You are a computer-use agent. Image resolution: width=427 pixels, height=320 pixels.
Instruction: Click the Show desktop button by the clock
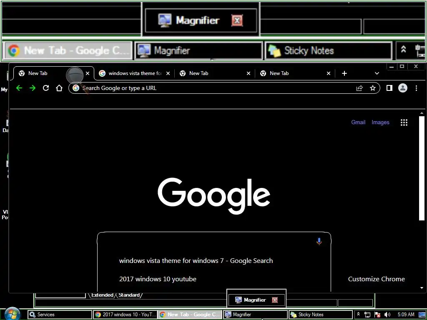click(x=422, y=315)
